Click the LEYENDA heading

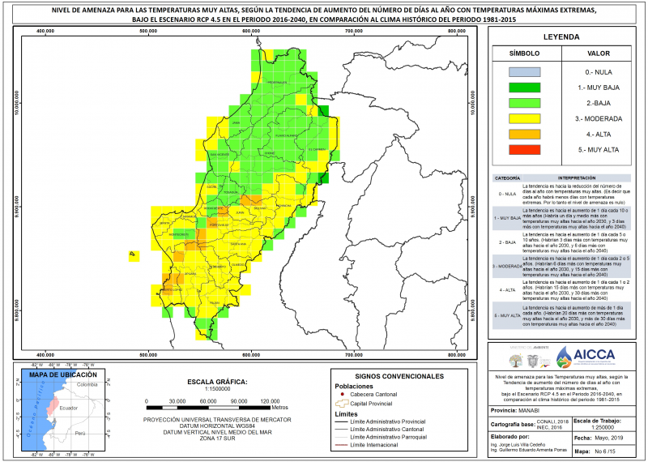click(561, 36)
